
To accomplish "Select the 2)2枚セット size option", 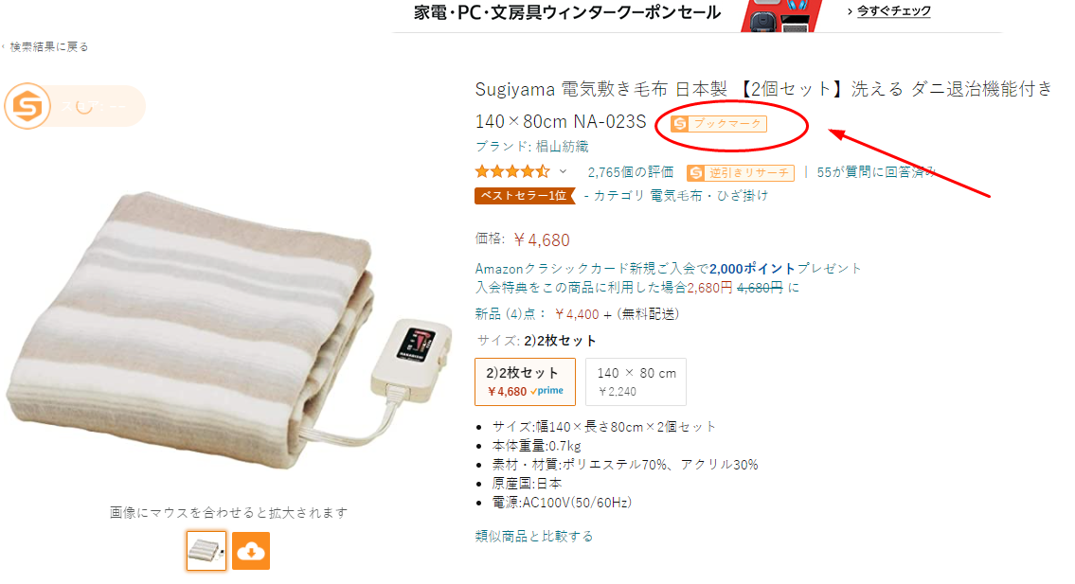I will (x=525, y=381).
